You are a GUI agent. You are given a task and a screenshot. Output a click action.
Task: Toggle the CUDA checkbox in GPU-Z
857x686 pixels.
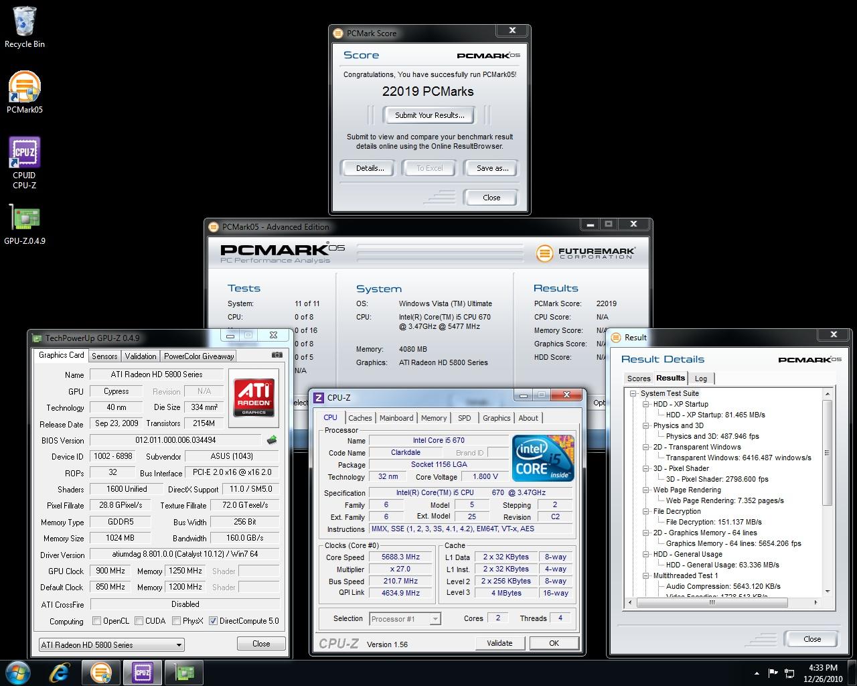tap(139, 621)
